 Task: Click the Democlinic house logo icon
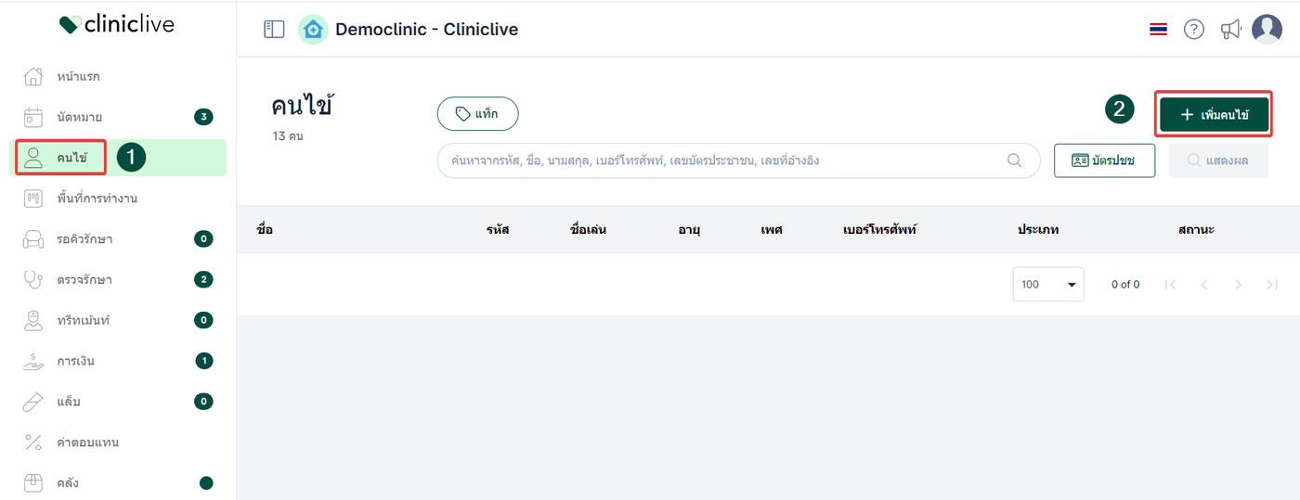tap(313, 30)
